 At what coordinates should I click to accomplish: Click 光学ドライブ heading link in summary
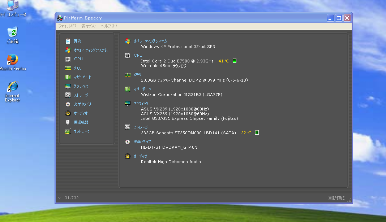pos(142,142)
